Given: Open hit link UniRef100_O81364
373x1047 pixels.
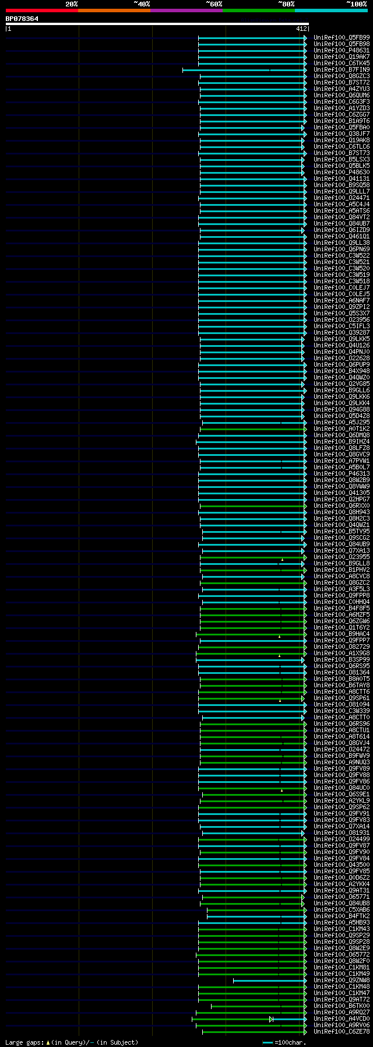Looking at the screenshot, I should coord(342,672).
